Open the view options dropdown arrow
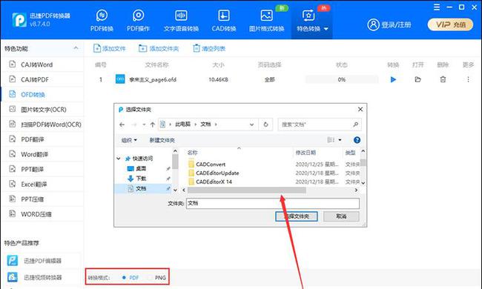482x289 pixels. pos(340,140)
